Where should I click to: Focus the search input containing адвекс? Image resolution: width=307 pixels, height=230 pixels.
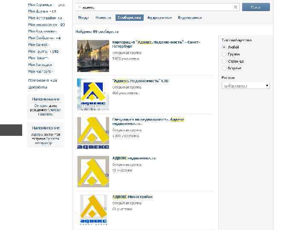tap(157, 7)
